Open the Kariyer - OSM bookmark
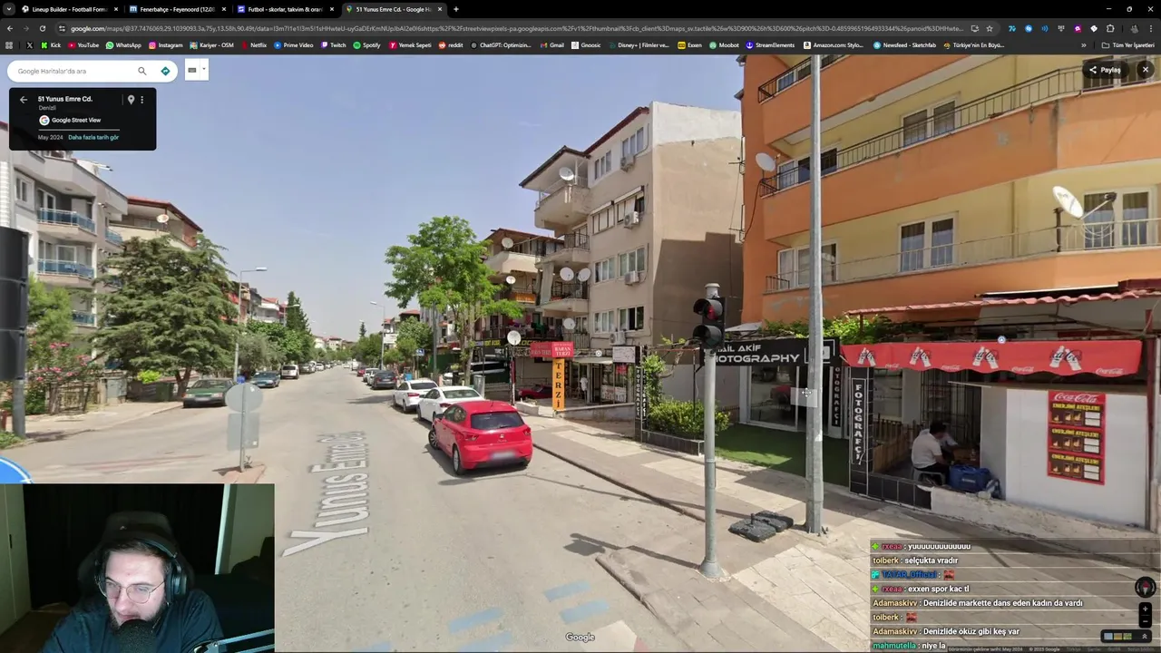1161x653 pixels. [210, 44]
